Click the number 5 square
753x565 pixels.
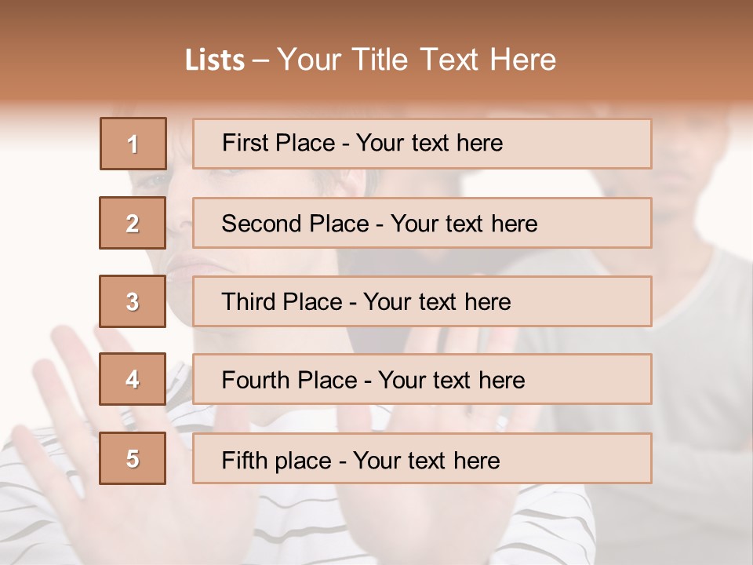[133, 458]
